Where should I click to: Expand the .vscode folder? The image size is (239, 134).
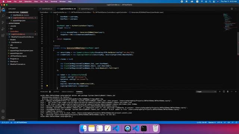[x=13, y=26]
